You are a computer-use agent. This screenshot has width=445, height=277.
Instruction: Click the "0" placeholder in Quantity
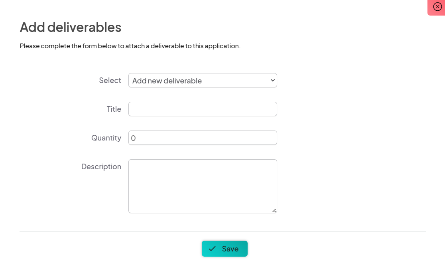[134, 138]
